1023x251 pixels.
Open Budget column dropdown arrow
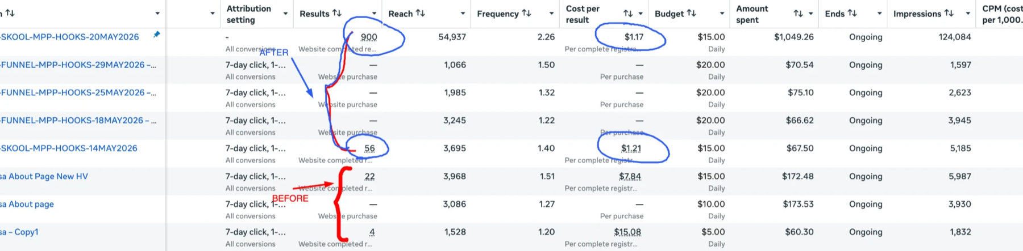722,14
